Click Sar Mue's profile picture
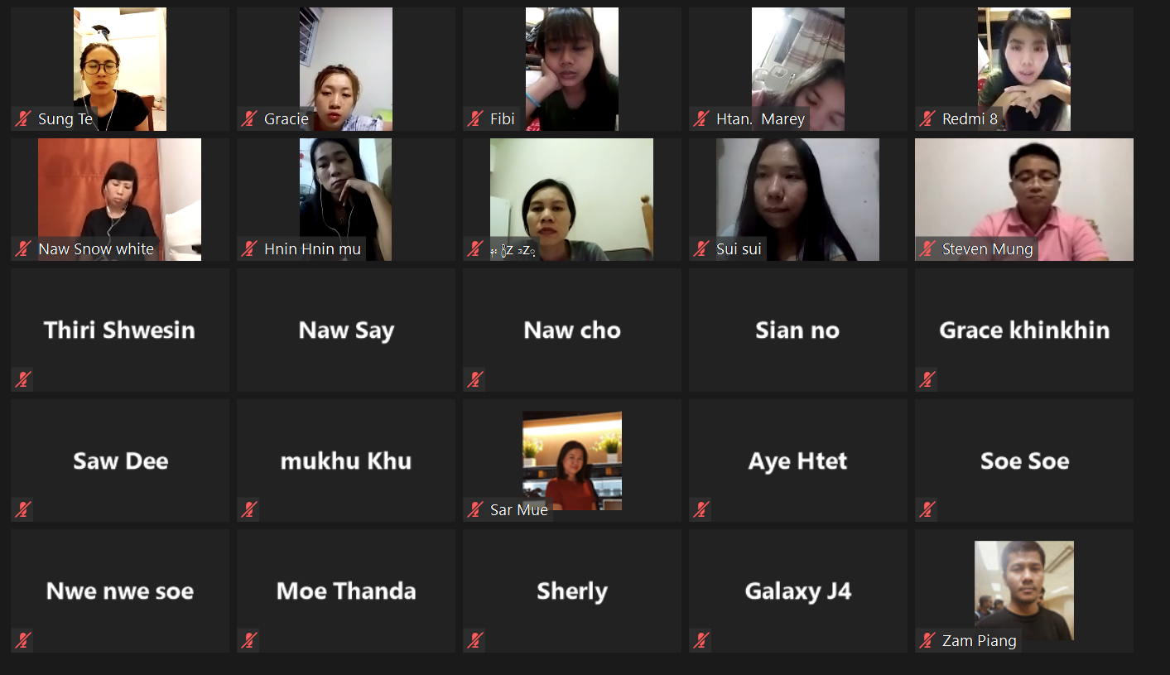This screenshot has height=675, width=1170. coord(572,460)
